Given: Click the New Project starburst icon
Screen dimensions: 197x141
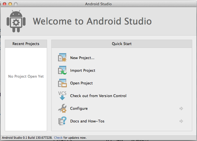Looking at the screenshot, I should [62, 58].
